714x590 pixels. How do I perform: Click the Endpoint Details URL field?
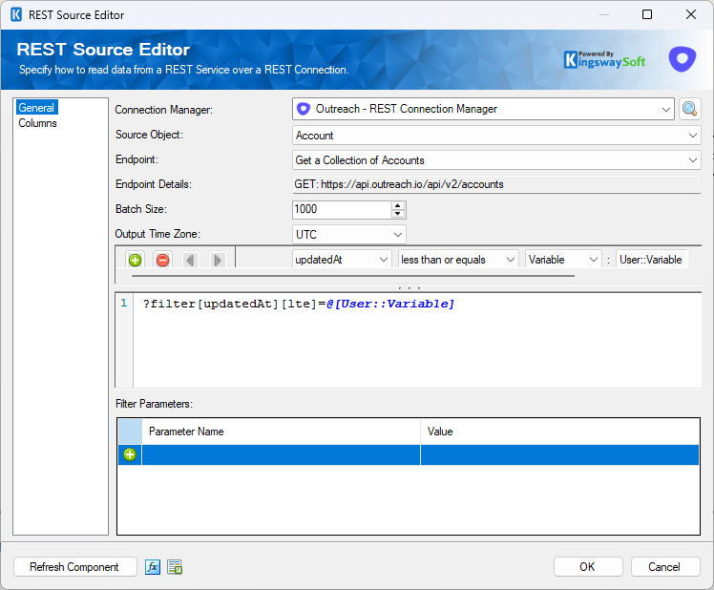[496, 184]
